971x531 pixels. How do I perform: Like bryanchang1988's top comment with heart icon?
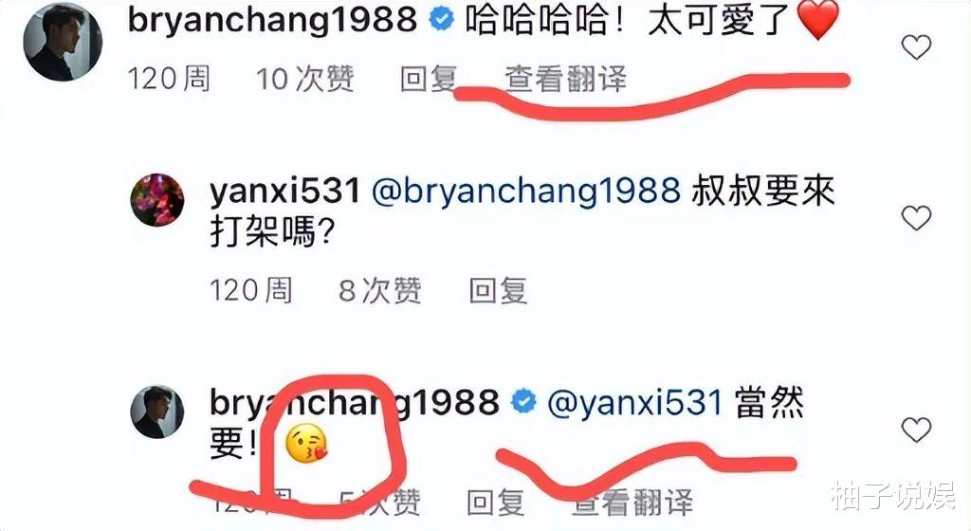(916, 47)
